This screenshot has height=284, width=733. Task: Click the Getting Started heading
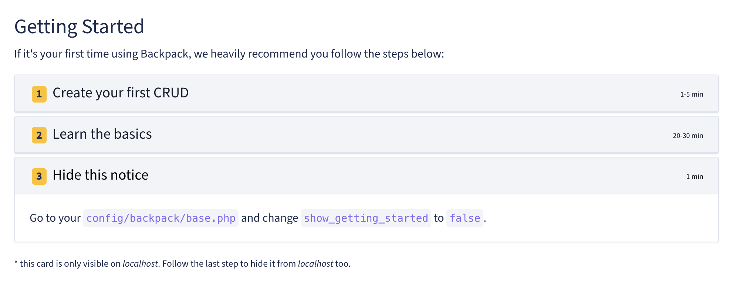point(80,26)
